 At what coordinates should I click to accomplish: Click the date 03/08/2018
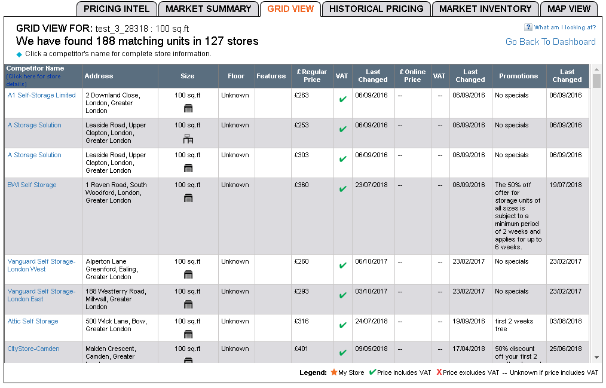(x=566, y=321)
